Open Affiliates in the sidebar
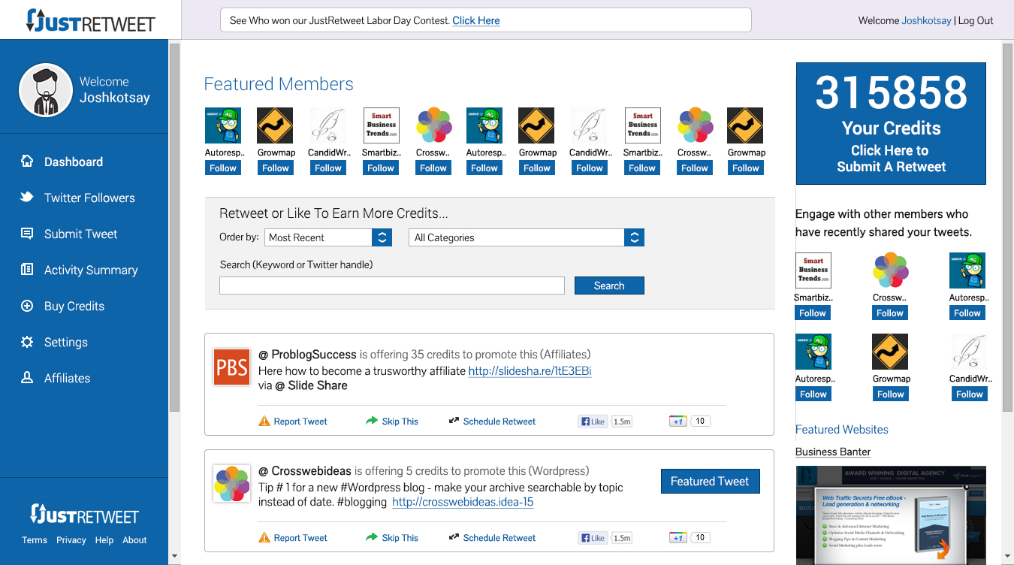 pos(67,378)
